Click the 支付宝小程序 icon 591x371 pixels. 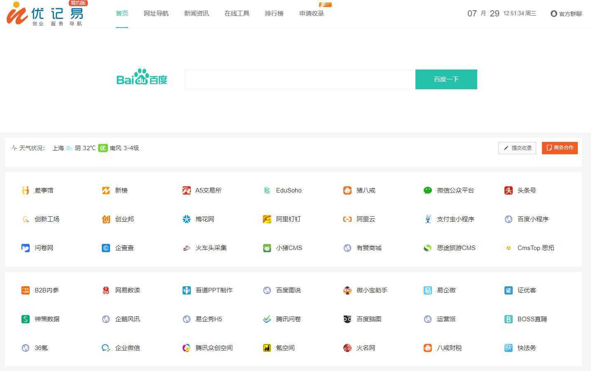[428, 219]
